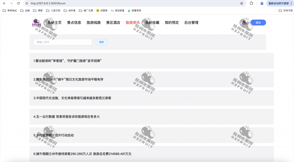The image size is (294, 162).
Task: Open news 1 about 整治鼓浪屿“宰客链”
Action: pyautogui.click(x=152, y=61)
